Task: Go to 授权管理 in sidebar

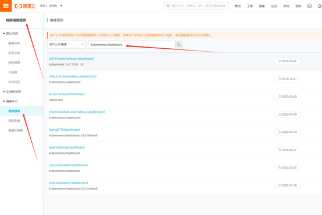Action: point(14,63)
